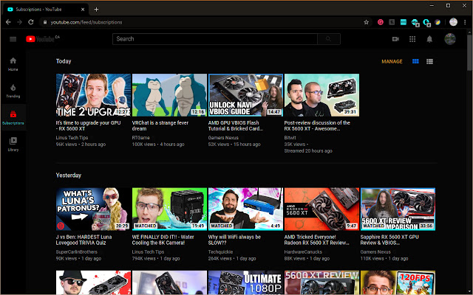473x295 pixels.
Task: Switch to list view layout
Action: click(x=430, y=61)
